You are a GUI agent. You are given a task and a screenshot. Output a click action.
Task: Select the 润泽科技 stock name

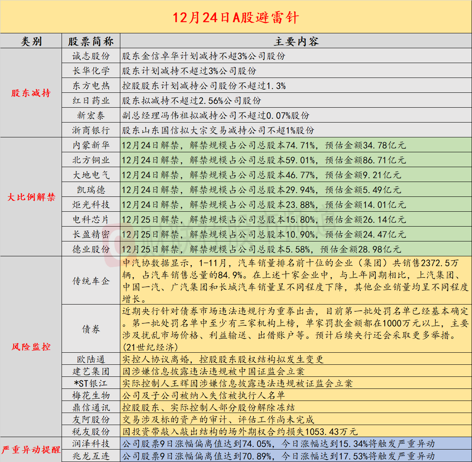pos(91,444)
